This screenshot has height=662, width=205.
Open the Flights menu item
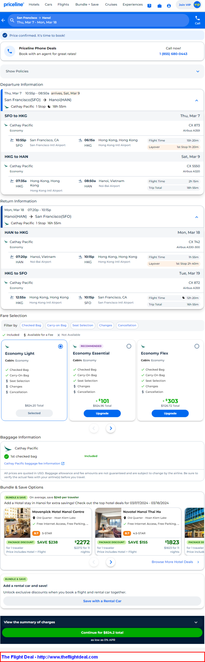(x=63, y=5)
